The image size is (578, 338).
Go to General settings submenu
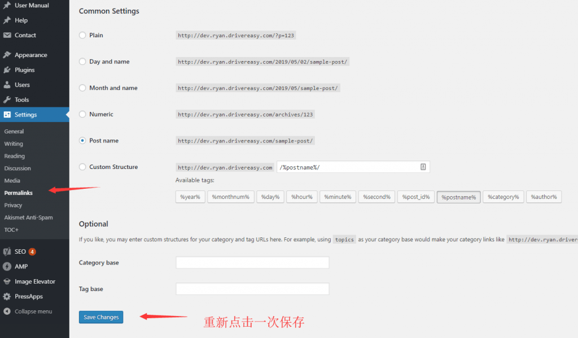pyautogui.click(x=14, y=131)
